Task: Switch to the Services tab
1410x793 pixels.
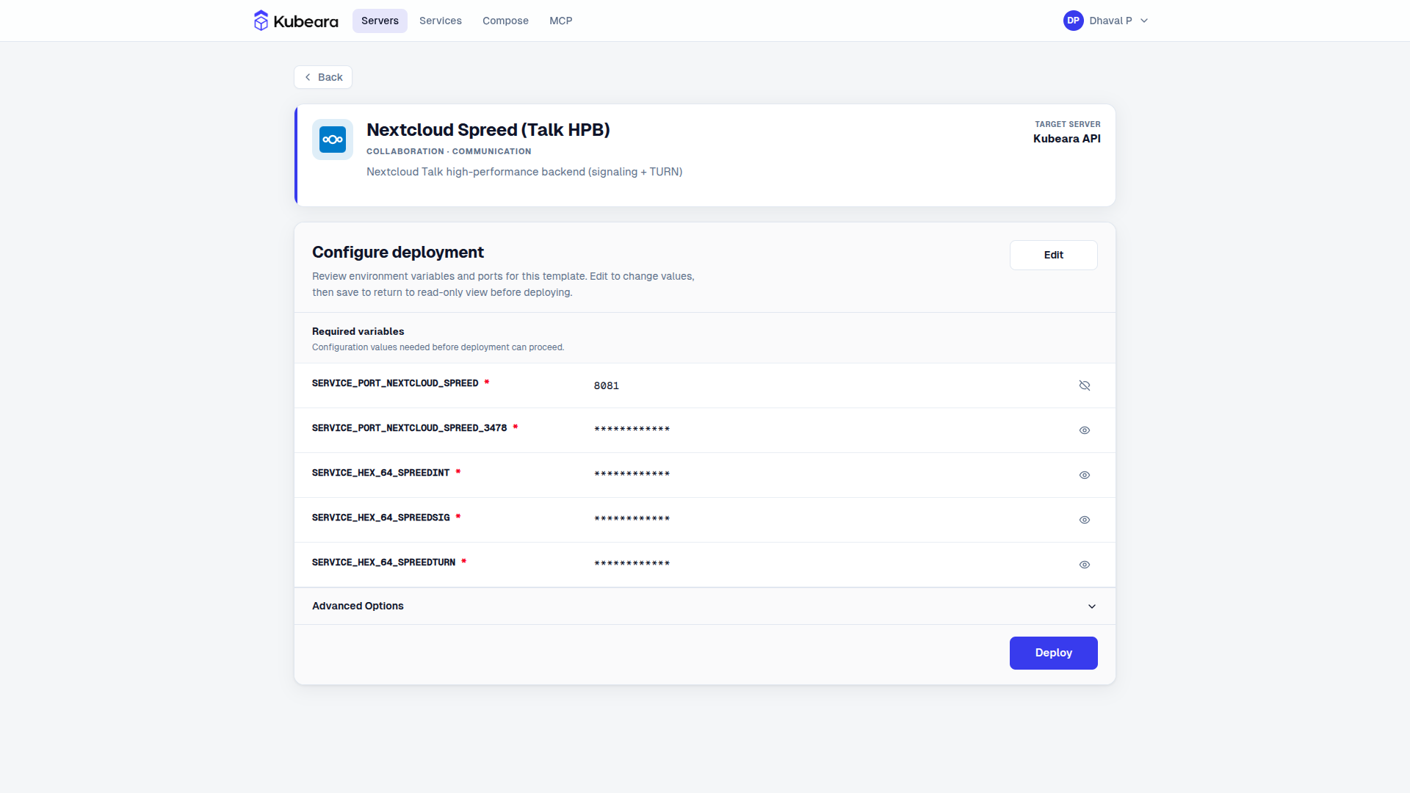Action: [x=441, y=21]
